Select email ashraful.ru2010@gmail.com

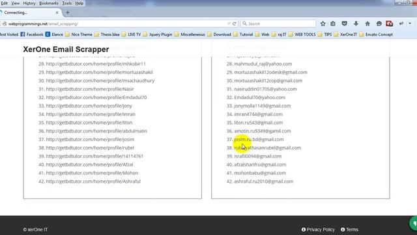(263, 181)
